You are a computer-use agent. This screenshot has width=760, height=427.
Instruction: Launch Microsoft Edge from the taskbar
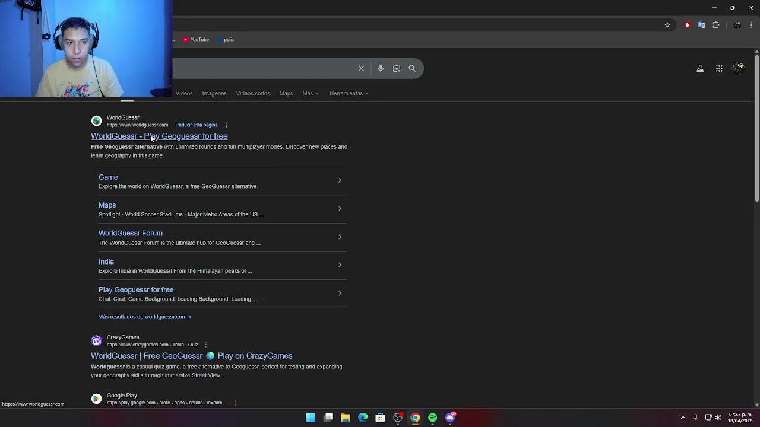tap(363, 418)
